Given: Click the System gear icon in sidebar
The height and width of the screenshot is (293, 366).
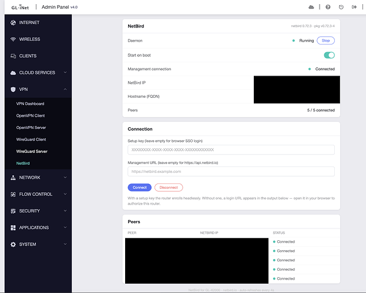Looking at the screenshot, I should pyautogui.click(x=13, y=244).
